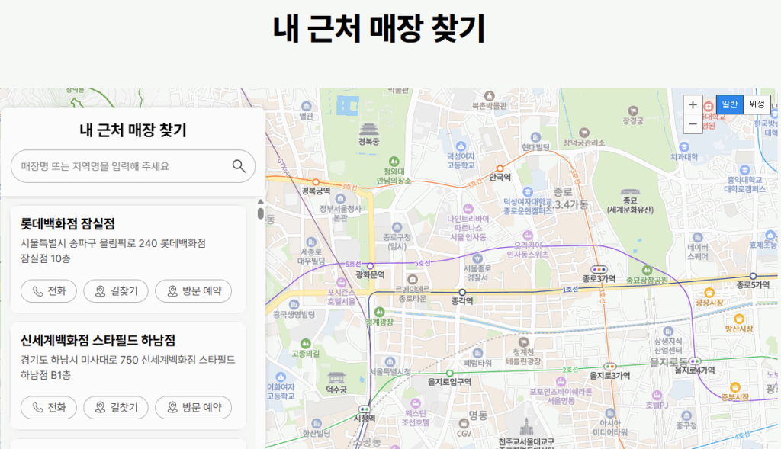Switch map to 일반 view

tap(730, 104)
